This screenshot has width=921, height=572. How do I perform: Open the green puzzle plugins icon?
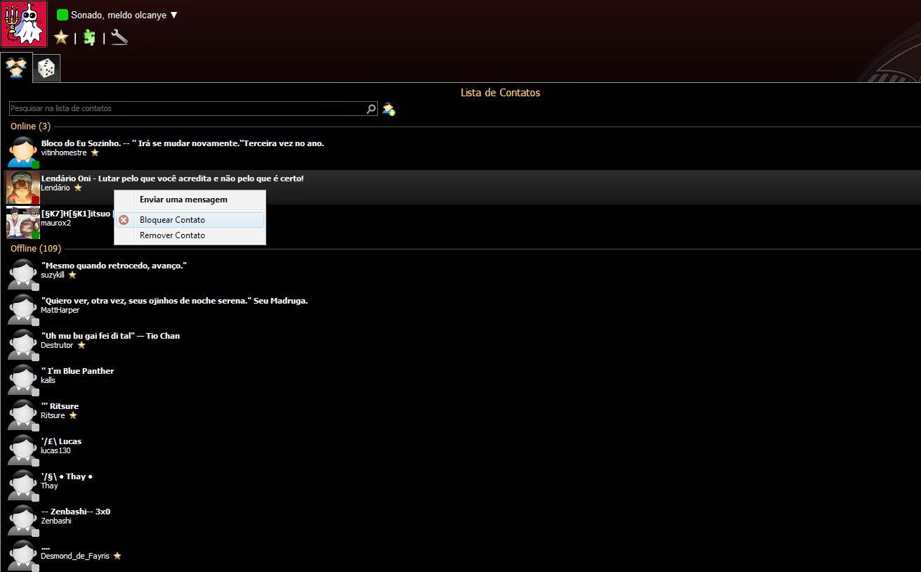(x=89, y=37)
